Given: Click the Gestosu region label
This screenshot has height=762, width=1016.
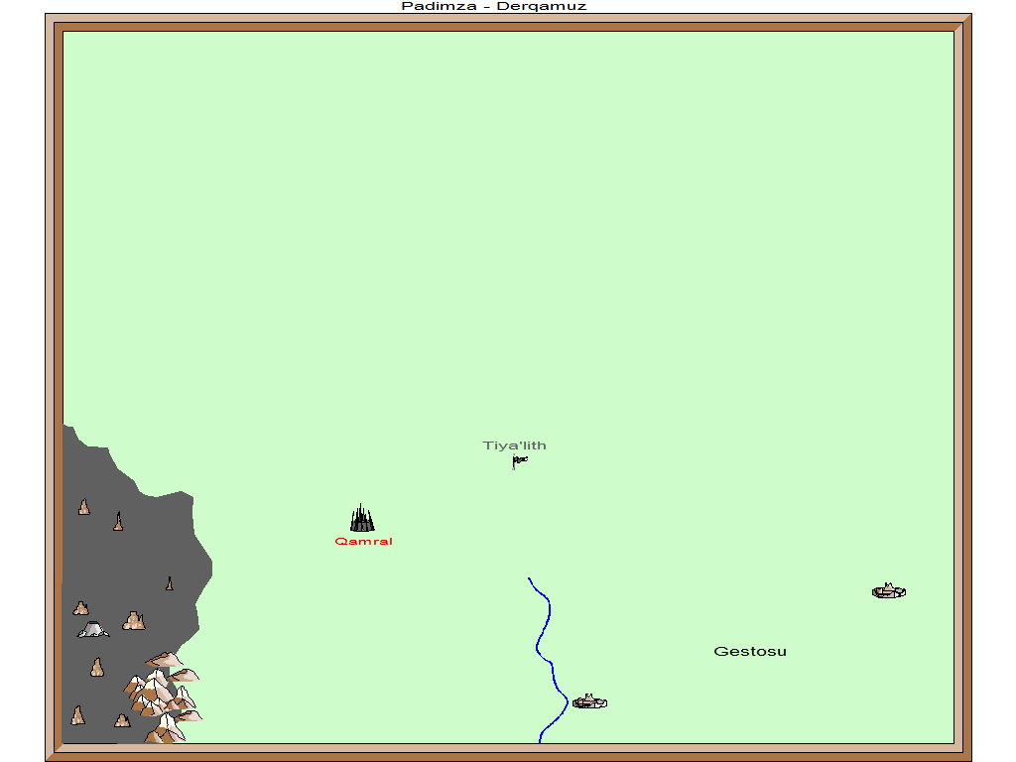Looking at the screenshot, I should click(750, 651).
